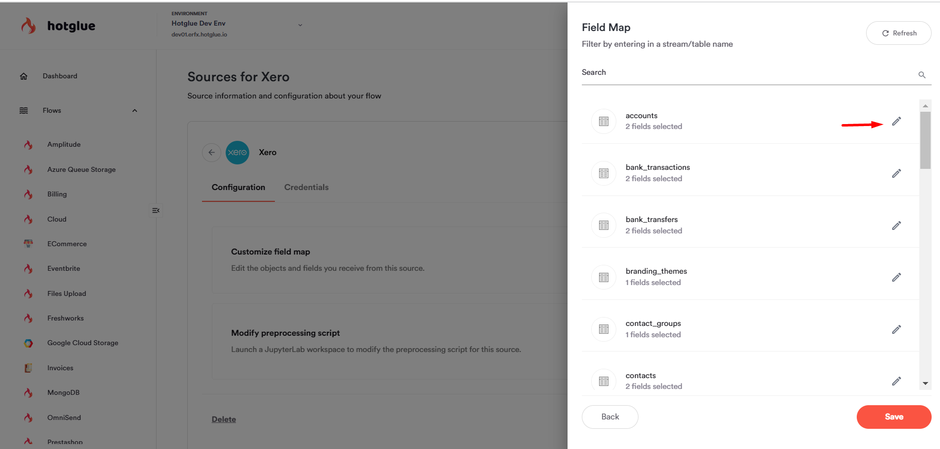Click the Xero logo
Image resolution: width=940 pixels, height=449 pixels.
coord(237,152)
